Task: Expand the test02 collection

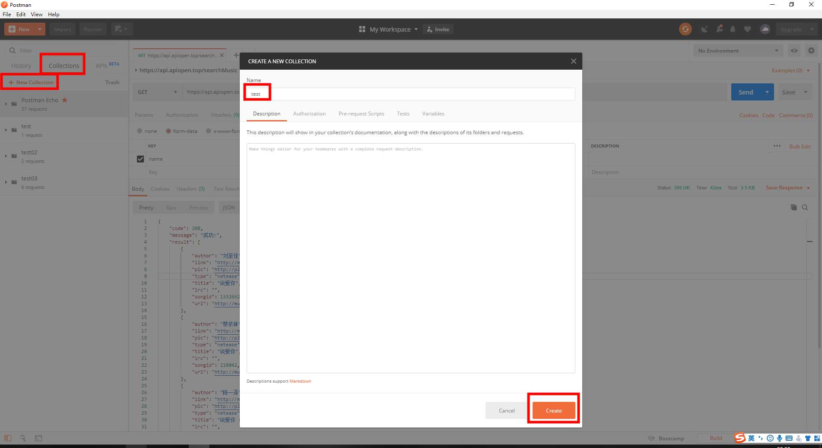Action: [x=6, y=156]
